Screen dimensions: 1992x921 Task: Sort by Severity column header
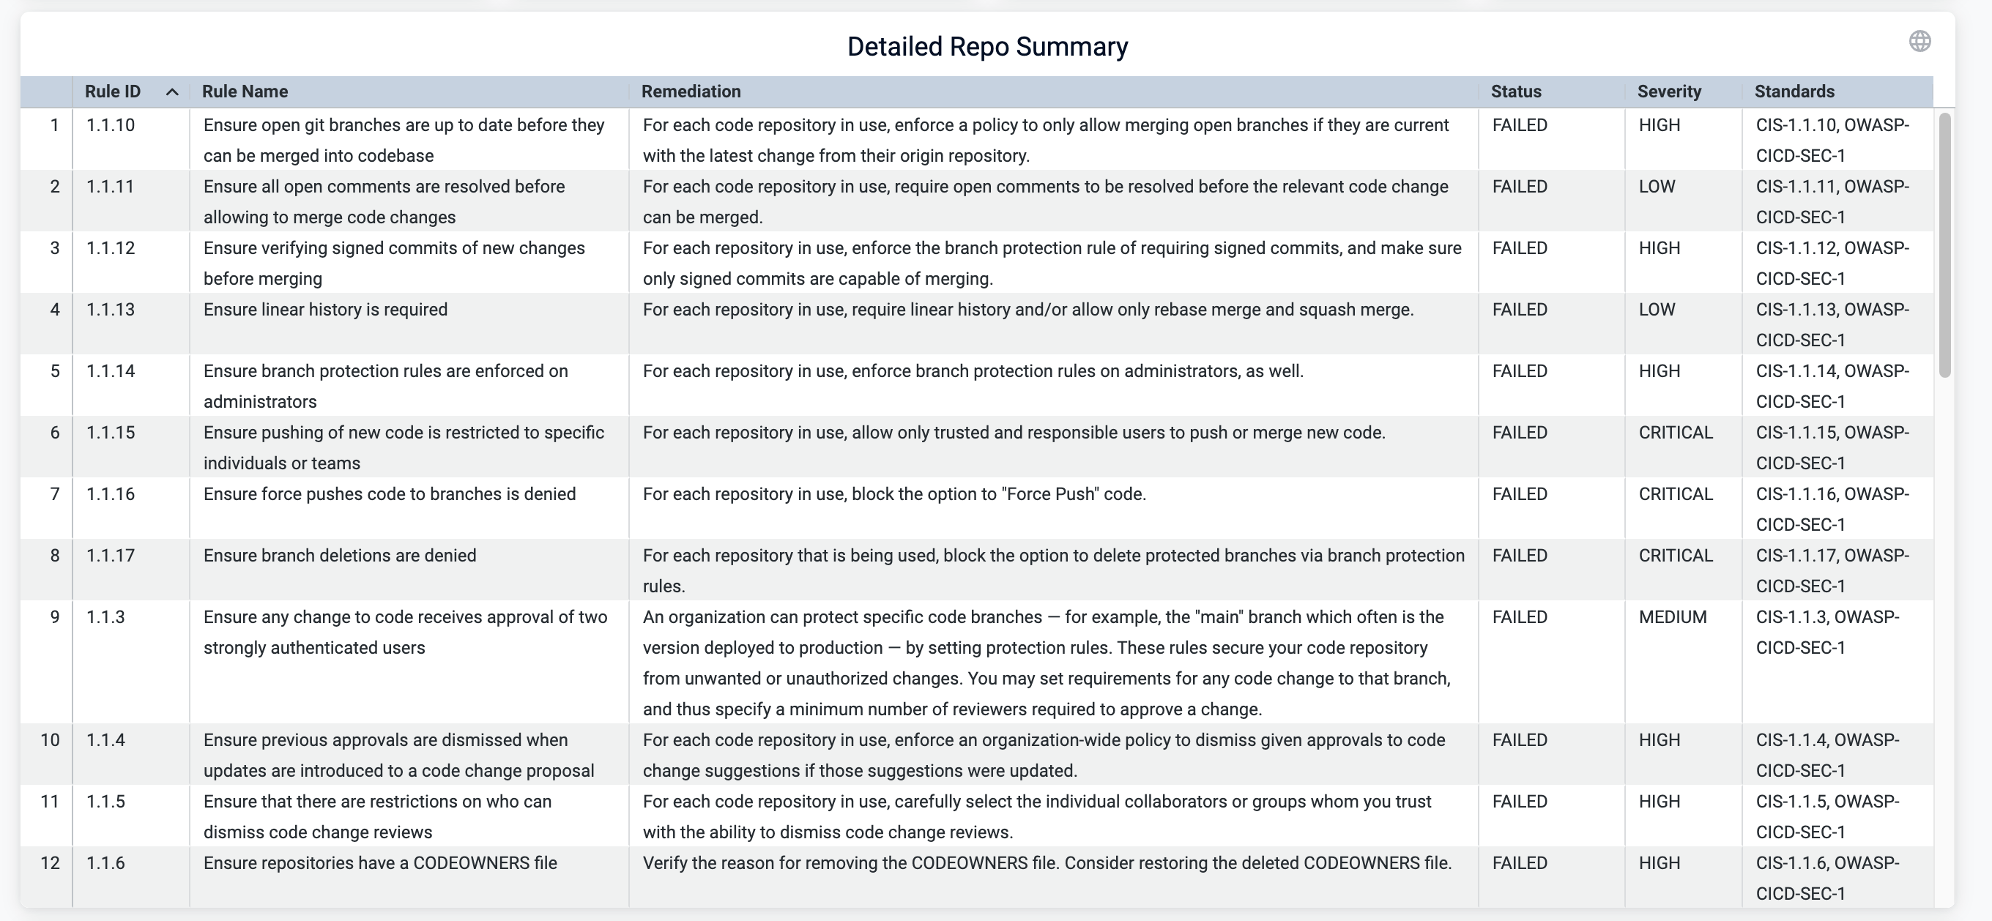click(1669, 92)
